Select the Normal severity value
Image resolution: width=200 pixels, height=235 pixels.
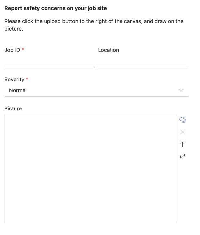coord(18,90)
